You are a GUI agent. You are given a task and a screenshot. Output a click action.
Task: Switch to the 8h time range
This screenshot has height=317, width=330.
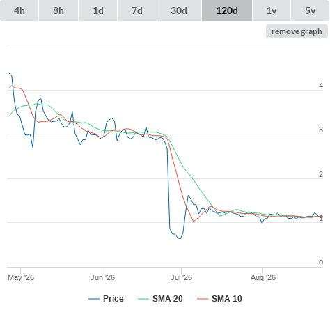pyautogui.click(x=58, y=10)
